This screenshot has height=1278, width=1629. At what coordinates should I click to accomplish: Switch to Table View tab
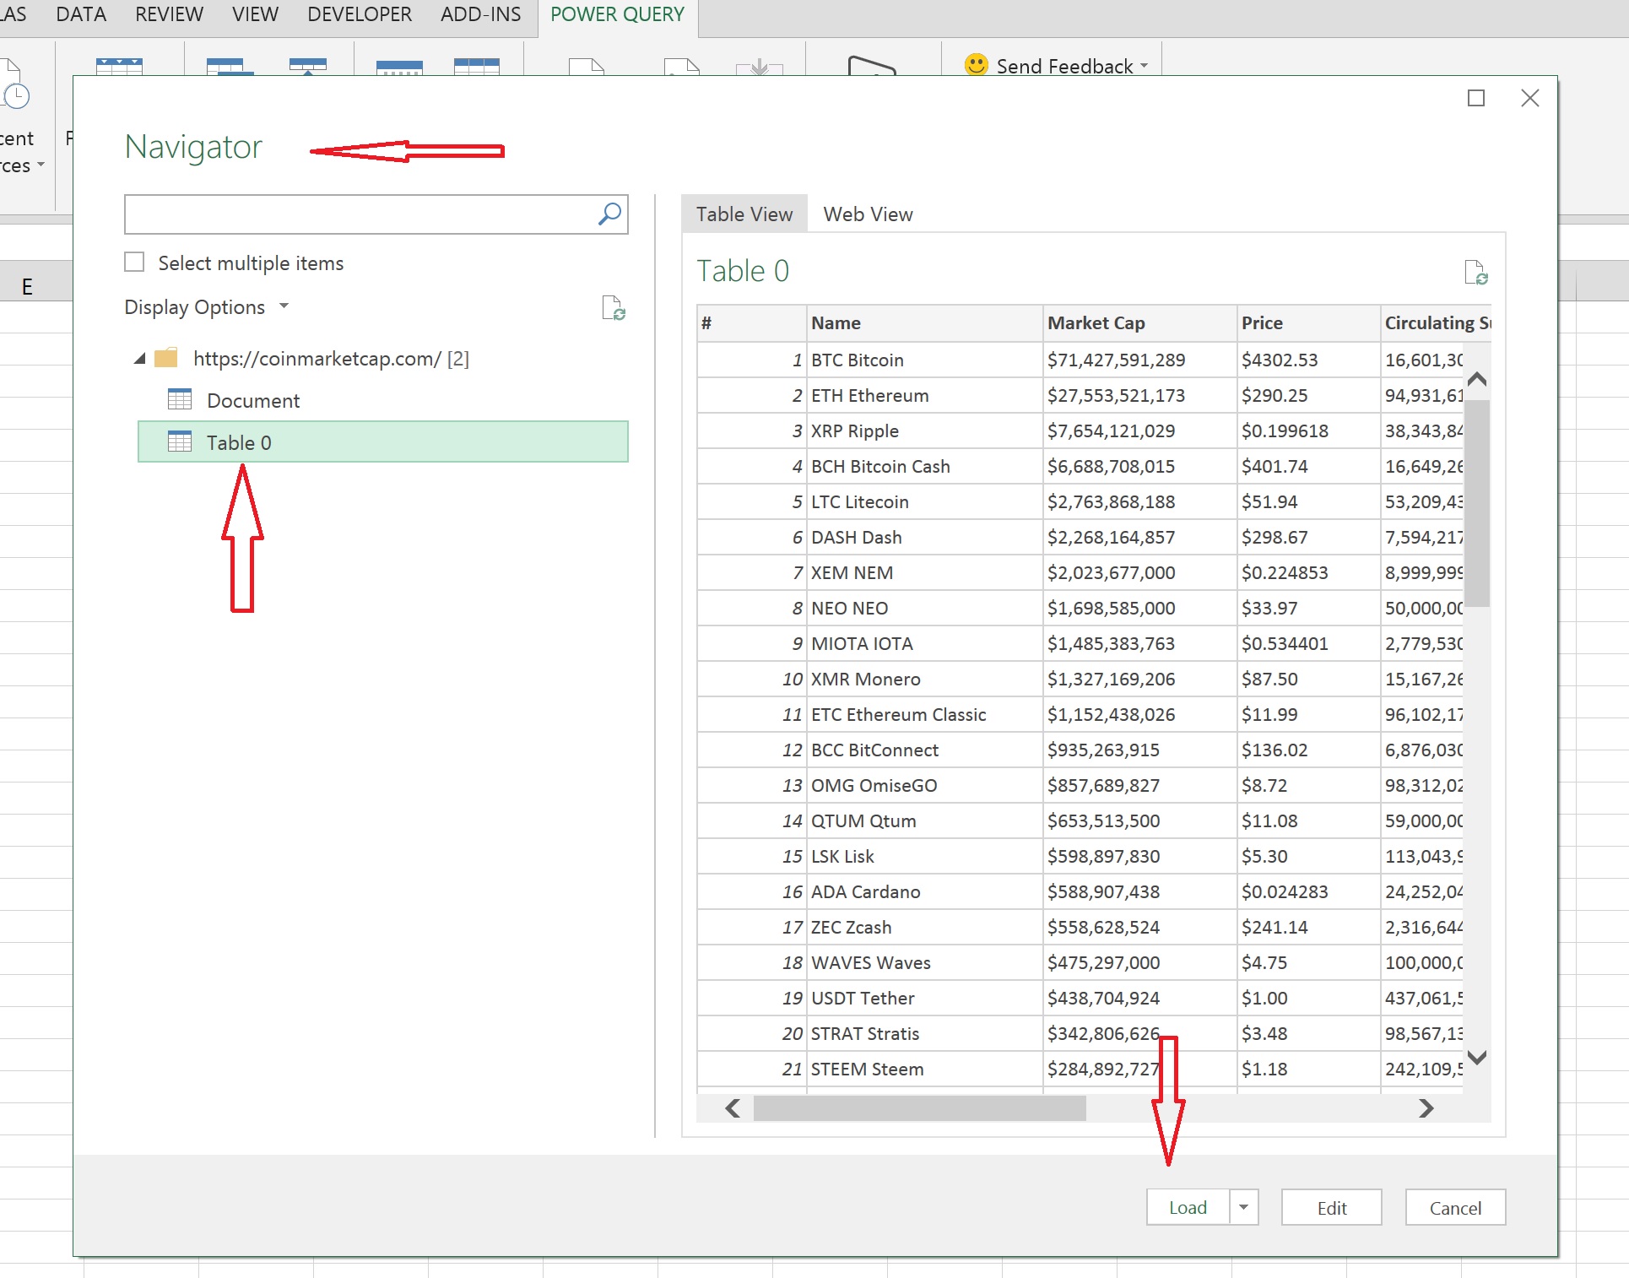(744, 214)
